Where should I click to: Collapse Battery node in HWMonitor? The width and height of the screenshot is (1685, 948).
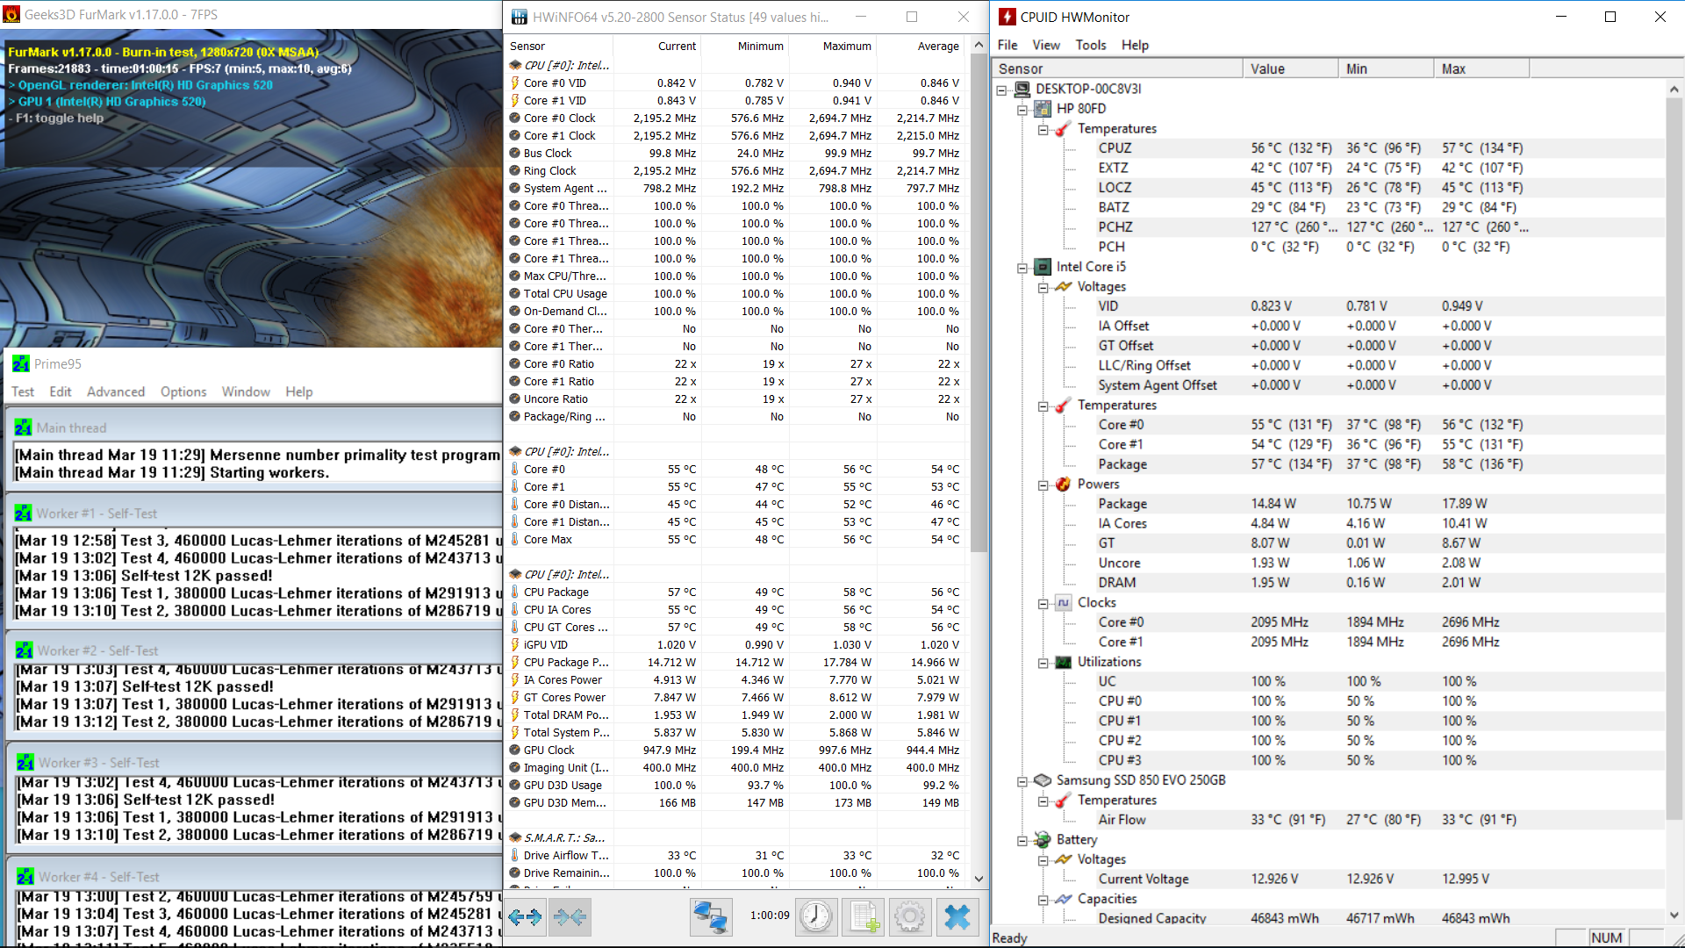point(1022,841)
